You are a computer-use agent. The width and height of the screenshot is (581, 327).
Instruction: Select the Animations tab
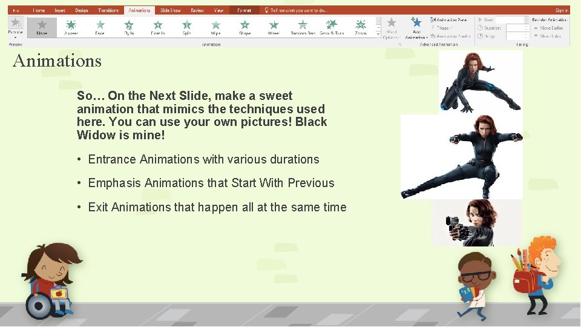tap(139, 10)
